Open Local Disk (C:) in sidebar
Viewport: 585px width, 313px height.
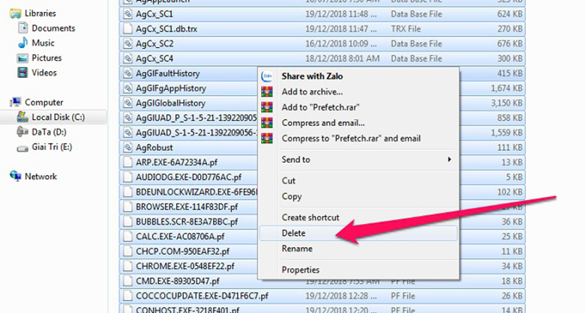(x=58, y=117)
